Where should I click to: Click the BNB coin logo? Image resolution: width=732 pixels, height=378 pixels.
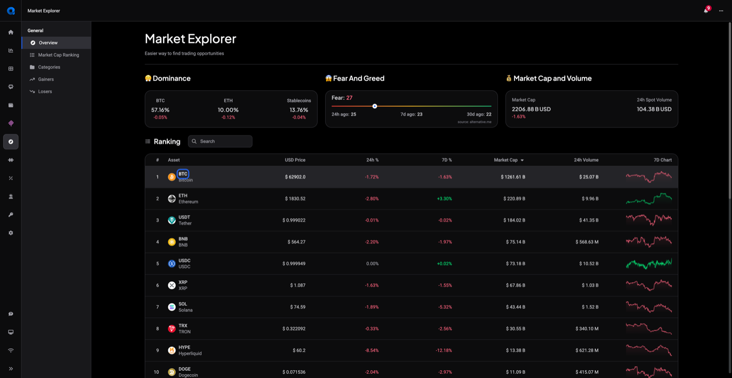tap(171, 242)
